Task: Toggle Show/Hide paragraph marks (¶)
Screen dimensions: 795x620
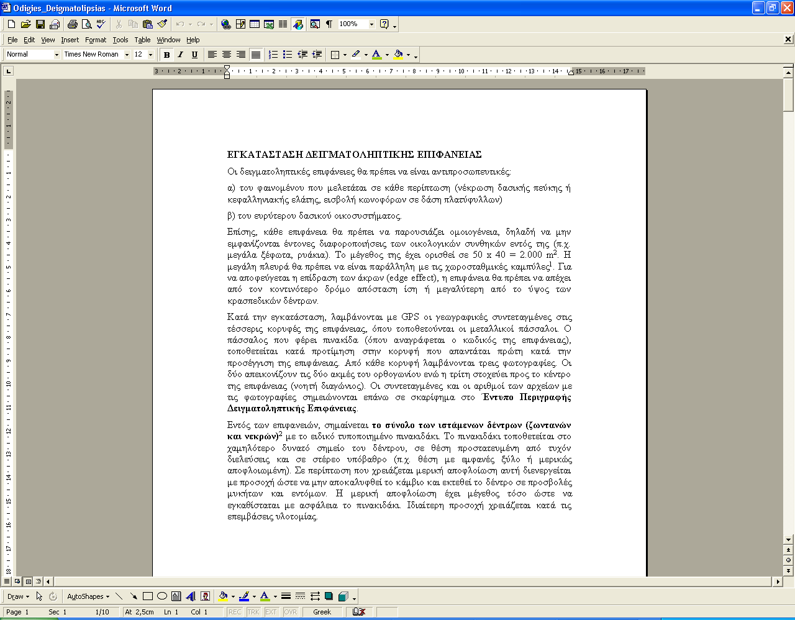Action: point(329,24)
